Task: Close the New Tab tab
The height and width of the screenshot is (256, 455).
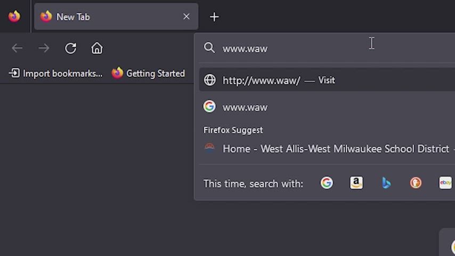Action: [x=186, y=17]
